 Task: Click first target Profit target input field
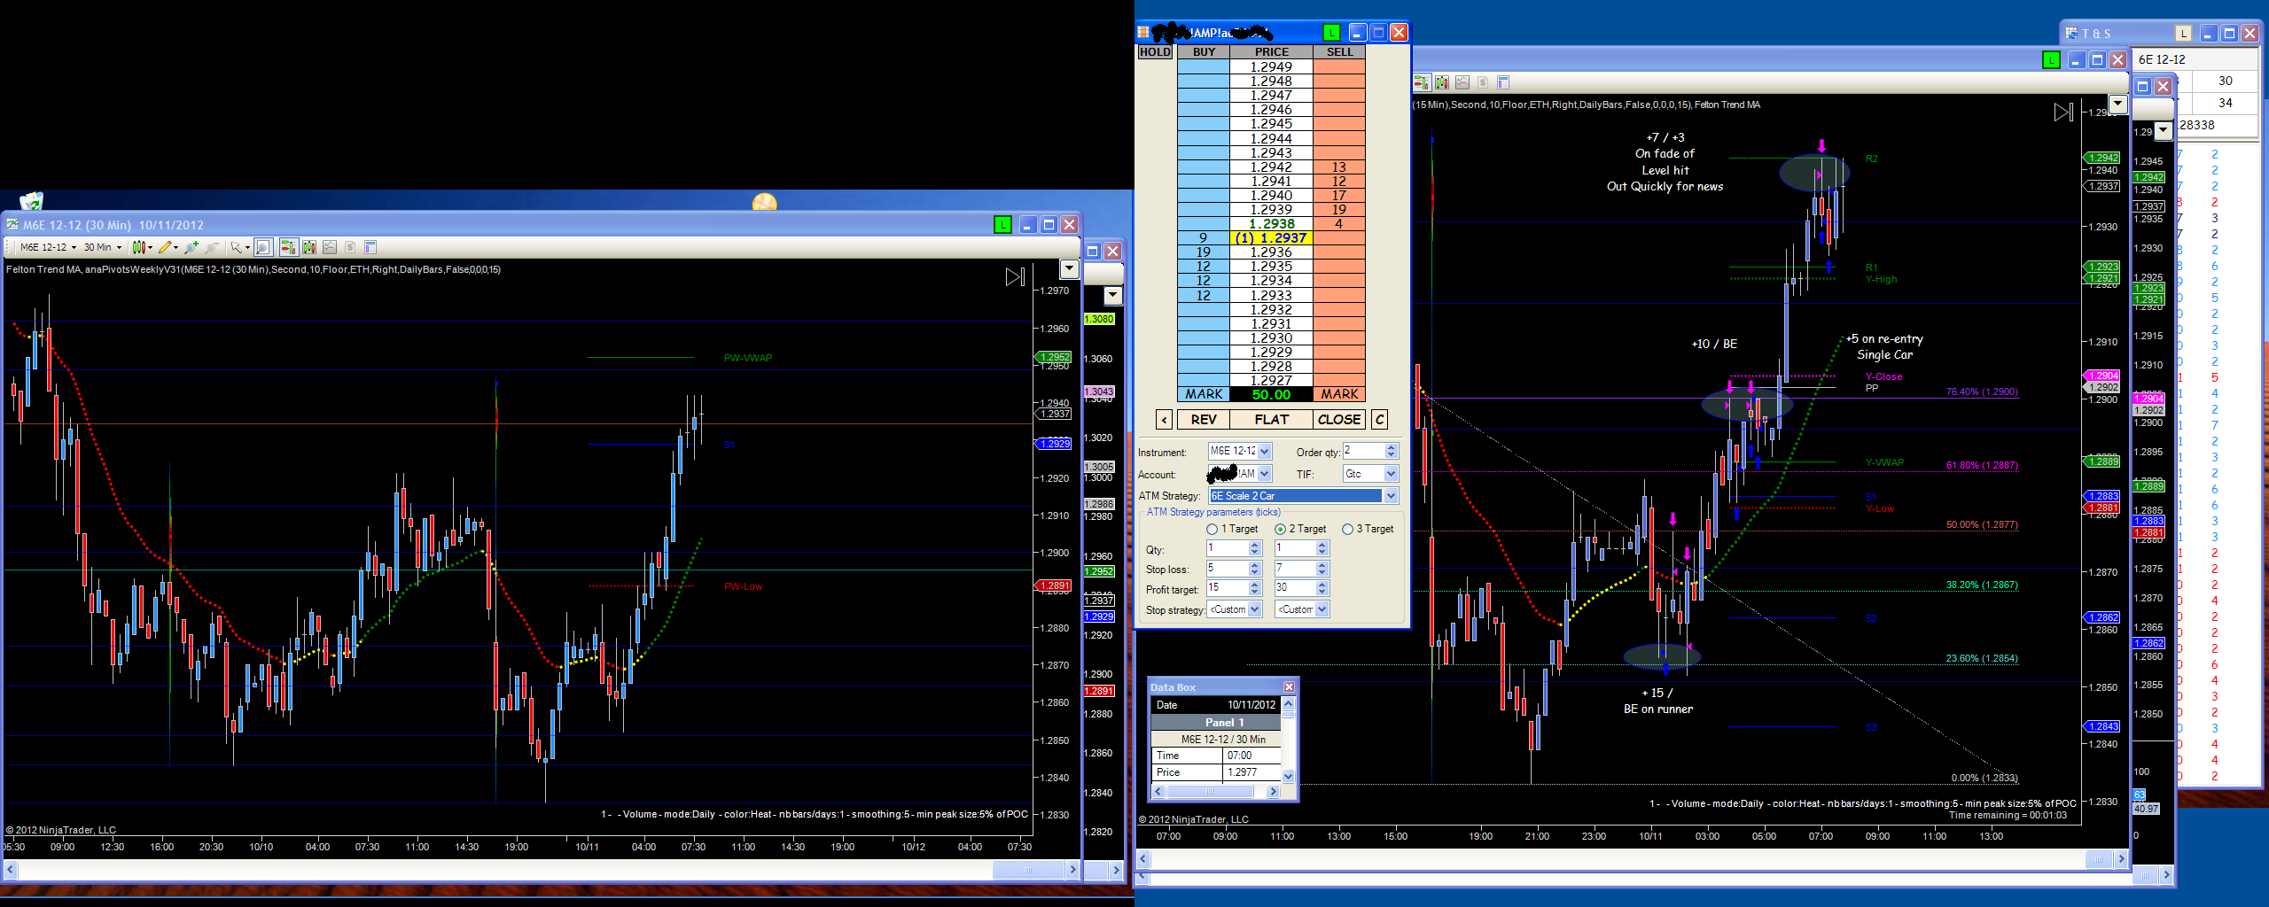1228,588
